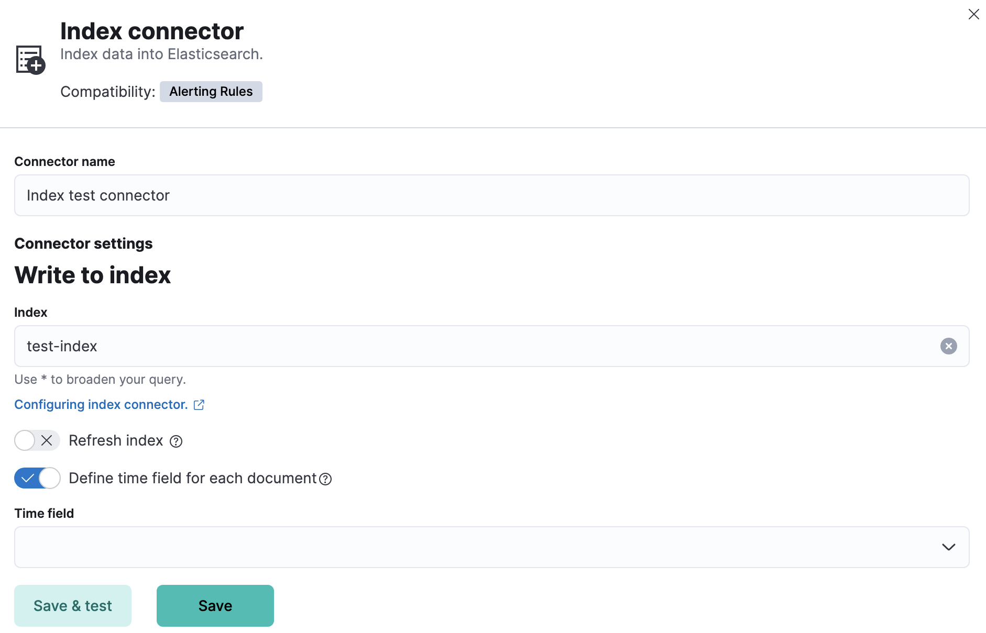
Task: Click the Index connector logo icon
Action: pos(30,60)
